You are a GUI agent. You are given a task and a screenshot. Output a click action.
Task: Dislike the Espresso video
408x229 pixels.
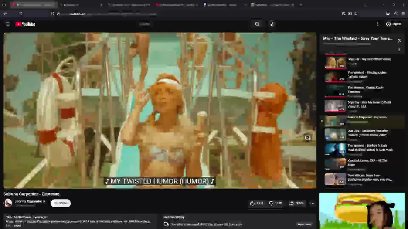[276, 203]
